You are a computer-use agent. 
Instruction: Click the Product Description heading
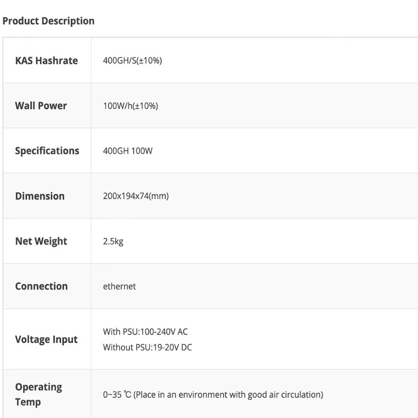click(x=49, y=21)
